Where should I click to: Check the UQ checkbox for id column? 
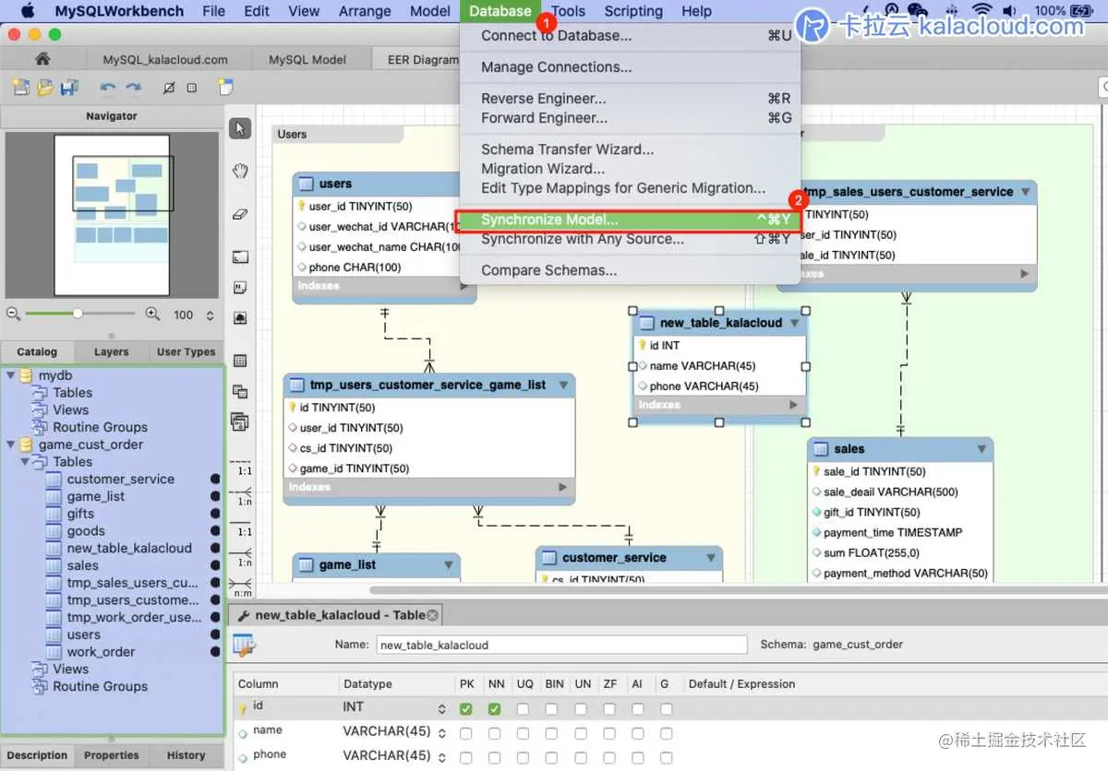pyautogui.click(x=524, y=709)
